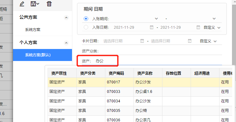Open 自定义 dropdown beside 入账日期
This screenshot has height=122, width=236.
212,27
